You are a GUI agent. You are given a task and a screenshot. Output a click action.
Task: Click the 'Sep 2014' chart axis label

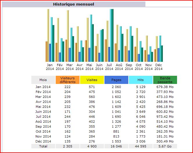pyautogui.click(x=129, y=67)
